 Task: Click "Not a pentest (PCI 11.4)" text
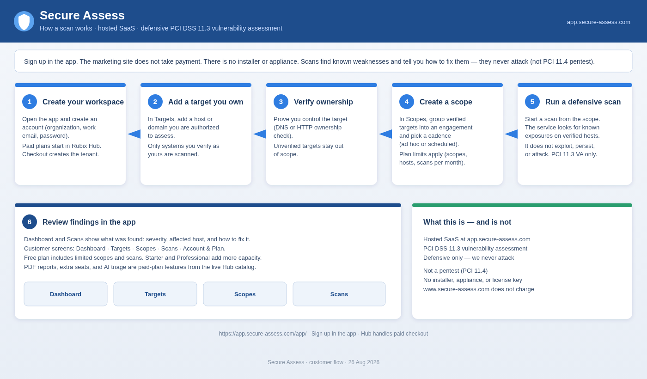[x=455, y=271]
